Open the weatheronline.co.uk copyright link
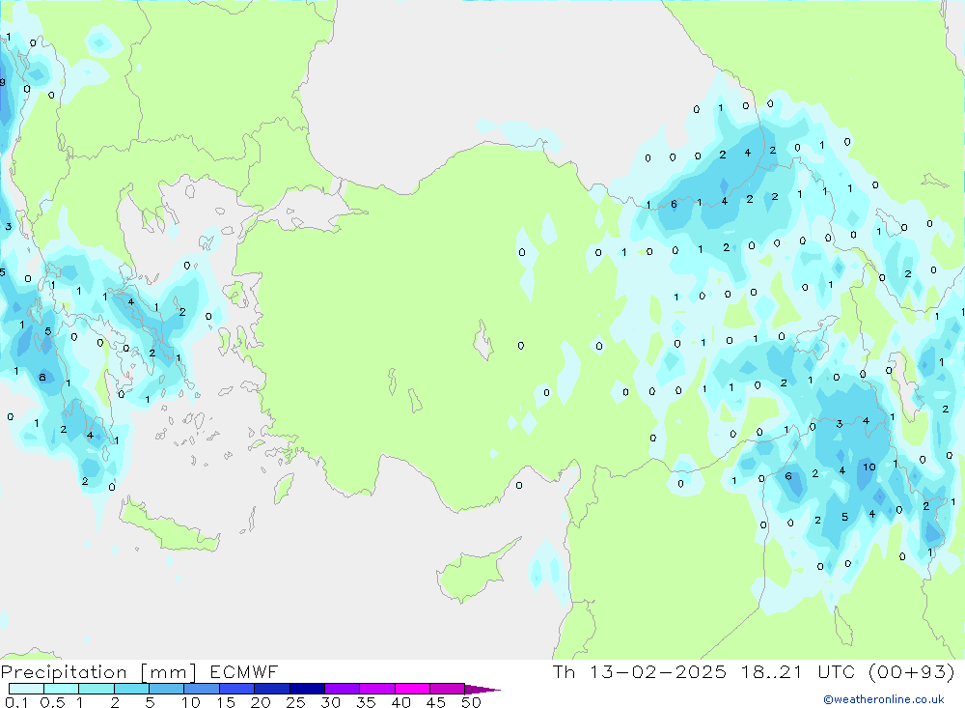This screenshot has height=708, width=965. tap(884, 699)
